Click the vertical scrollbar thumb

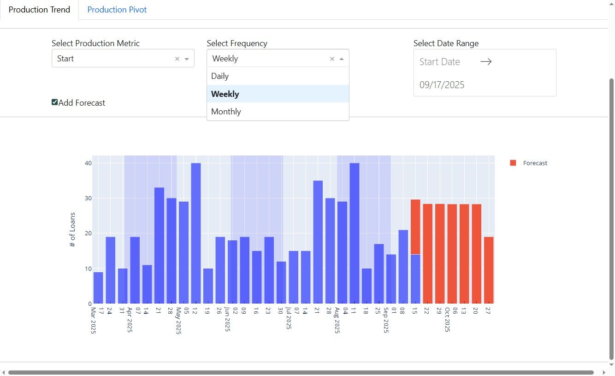point(612,219)
